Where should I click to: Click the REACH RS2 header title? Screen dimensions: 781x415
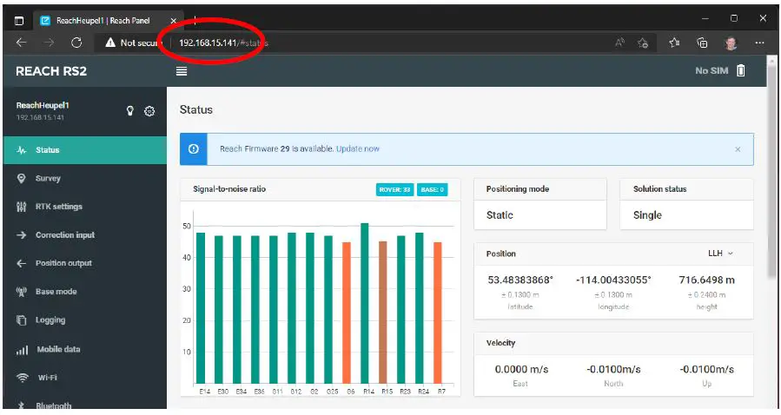pos(51,71)
